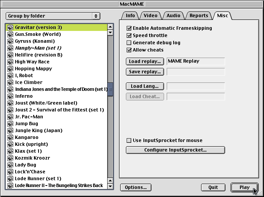The width and height of the screenshot is (264, 197).
Task: Select the Jr. Pac-Man game icon
Action: (11, 117)
